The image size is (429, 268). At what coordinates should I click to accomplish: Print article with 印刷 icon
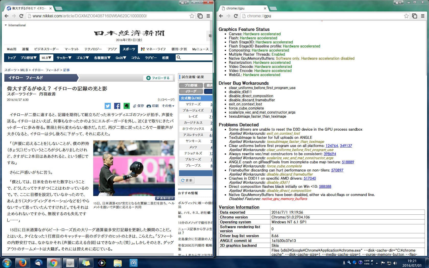pyautogui.click(x=153, y=106)
